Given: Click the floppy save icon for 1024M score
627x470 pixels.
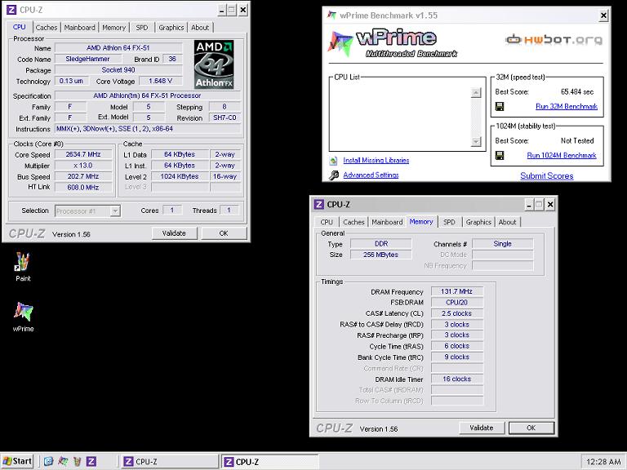Looking at the screenshot, I should [500, 156].
